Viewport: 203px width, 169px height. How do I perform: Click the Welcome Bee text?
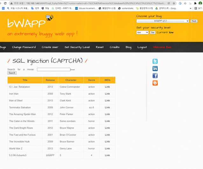[x=162, y=47]
